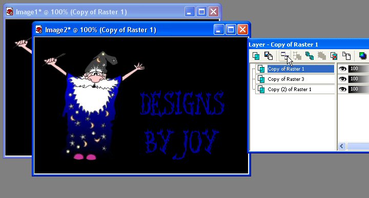369x198 pixels.
Task: Click the Edit Selection document pages icon
Action: [346, 56]
